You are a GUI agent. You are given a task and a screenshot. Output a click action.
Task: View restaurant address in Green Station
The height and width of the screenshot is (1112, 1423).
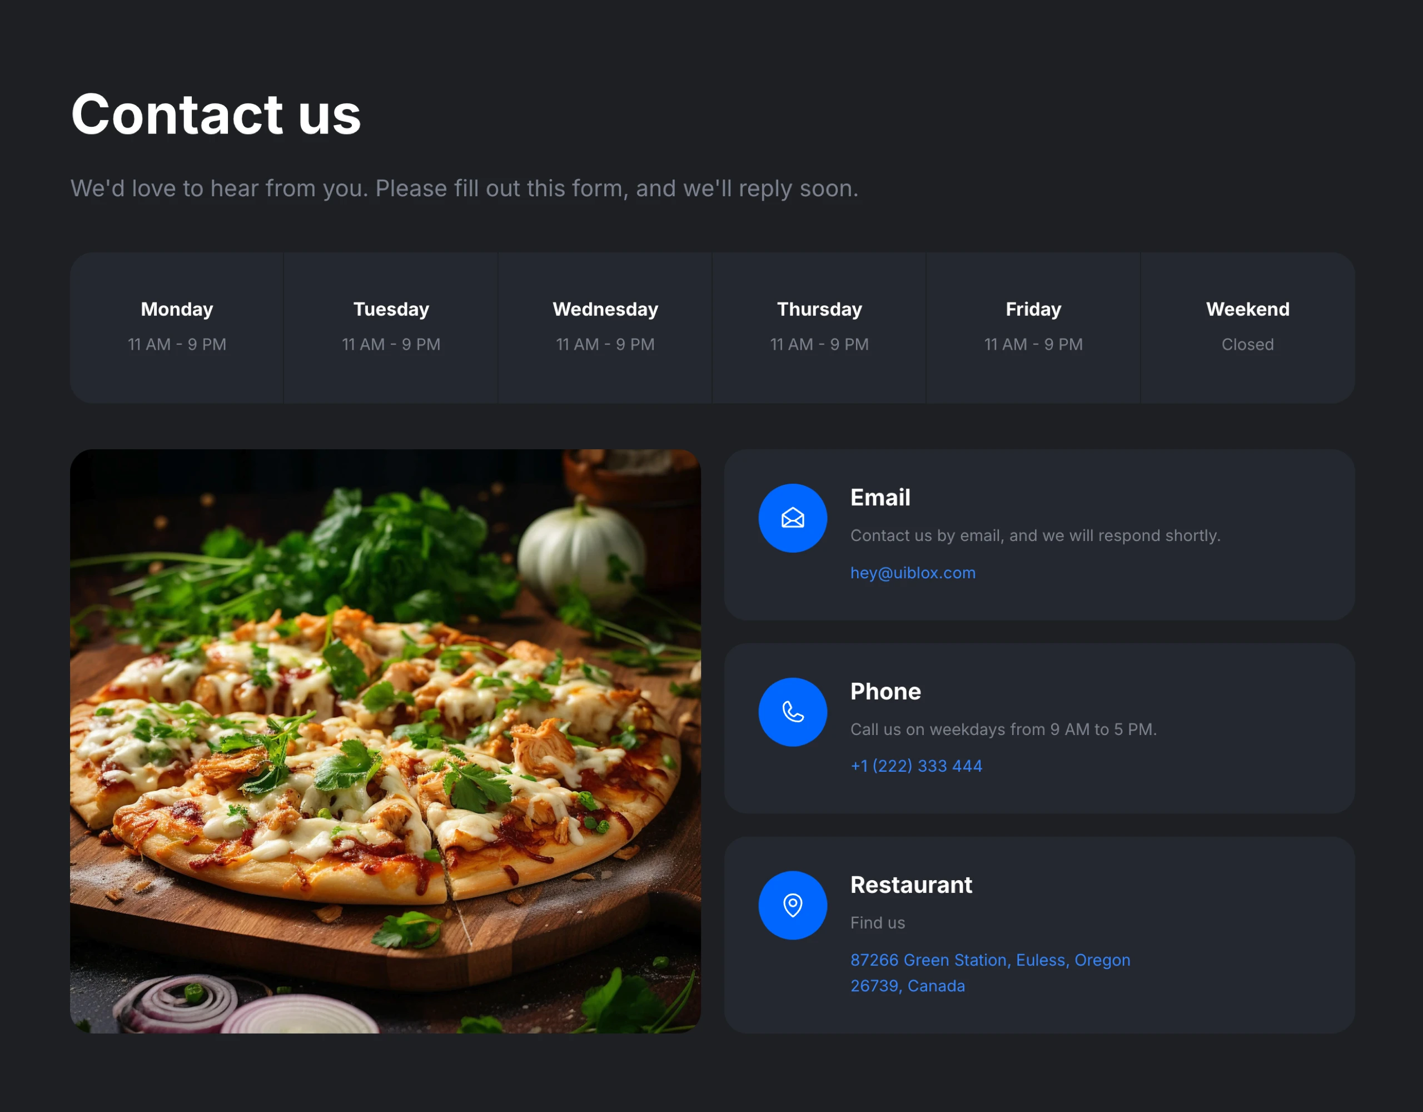(990, 972)
